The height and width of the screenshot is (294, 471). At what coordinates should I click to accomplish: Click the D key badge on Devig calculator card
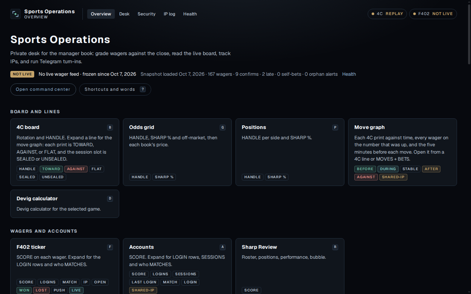pyautogui.click(x=110, y=199)
